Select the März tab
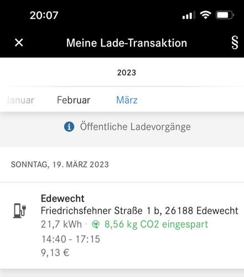This screenshot has height=277, width=244. [x=127, y=100]
